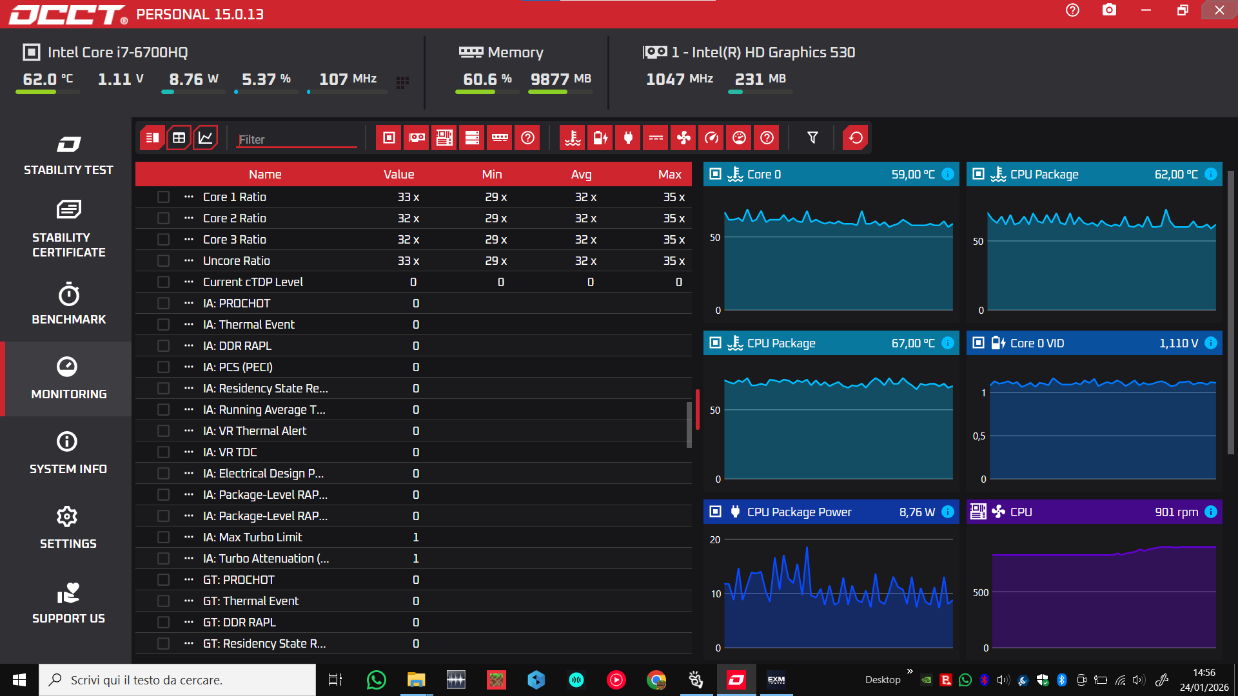Click the sensor Filter text field
The height and width of the screenshot is (696, 1238).
(x=295, y=139)
